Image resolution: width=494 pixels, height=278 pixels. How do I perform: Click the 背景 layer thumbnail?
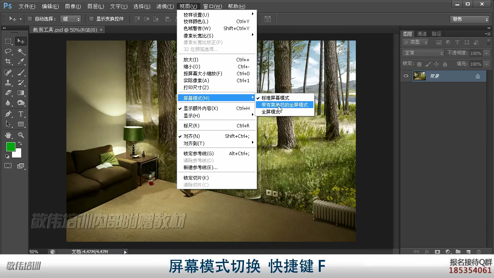420,76
